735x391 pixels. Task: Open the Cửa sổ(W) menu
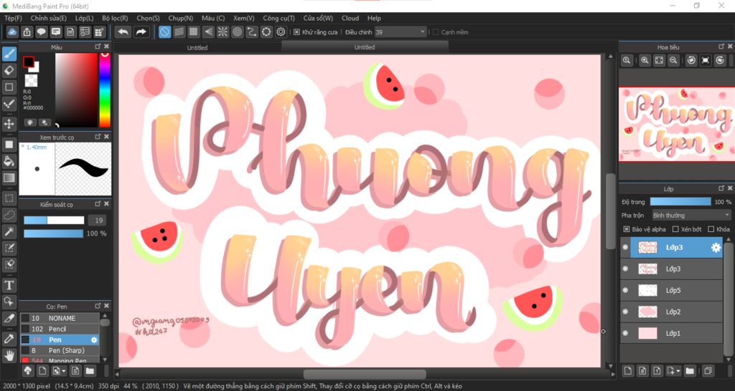pos(318,18)
